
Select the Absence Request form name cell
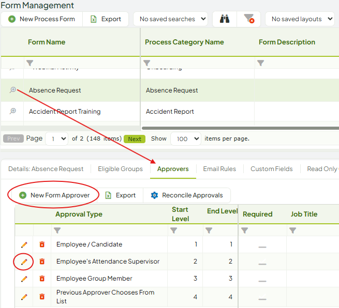(82, 90)
